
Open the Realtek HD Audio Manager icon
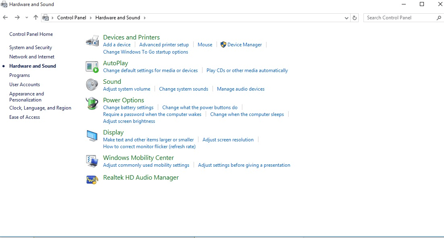(92, 179)
